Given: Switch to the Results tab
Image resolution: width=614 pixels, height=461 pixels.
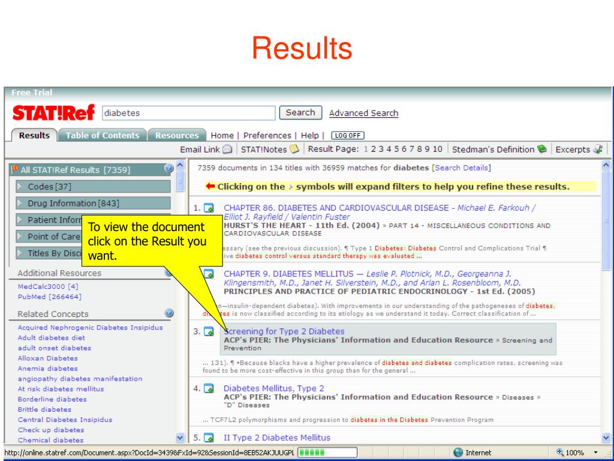Looking at the screenshot, I should 34,135.
